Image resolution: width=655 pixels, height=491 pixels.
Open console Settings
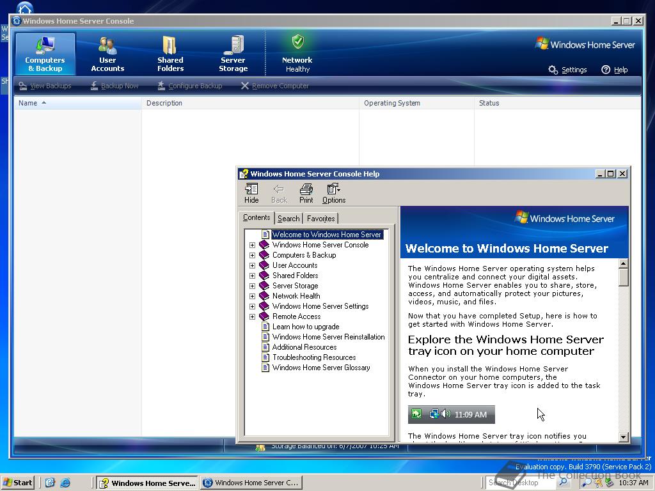[x=568, y=70]
